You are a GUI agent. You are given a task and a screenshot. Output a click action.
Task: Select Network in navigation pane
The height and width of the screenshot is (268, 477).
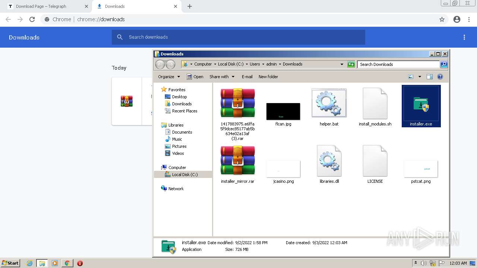pyautogui.click(x=172, y=189)
